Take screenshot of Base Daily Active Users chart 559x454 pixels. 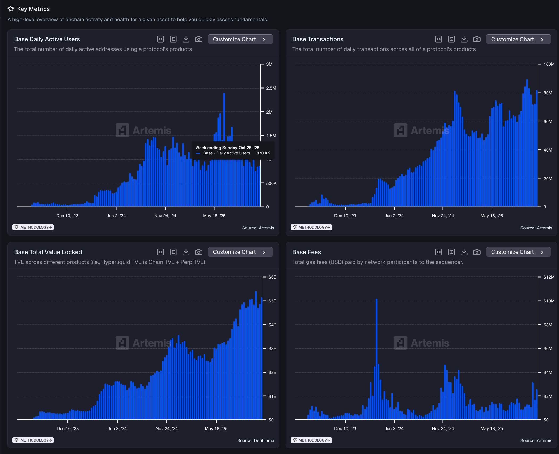pyautogui.click(x=199, y=39)
